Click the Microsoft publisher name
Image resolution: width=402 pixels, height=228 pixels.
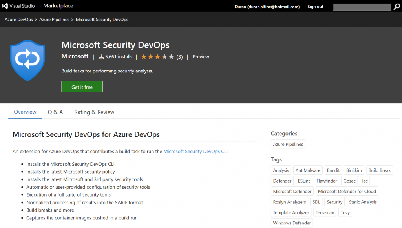(x=75, y=56)
